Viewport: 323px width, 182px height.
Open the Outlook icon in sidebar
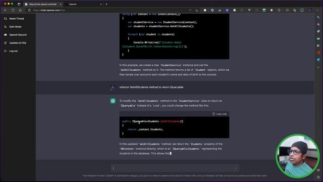(318, 60)
